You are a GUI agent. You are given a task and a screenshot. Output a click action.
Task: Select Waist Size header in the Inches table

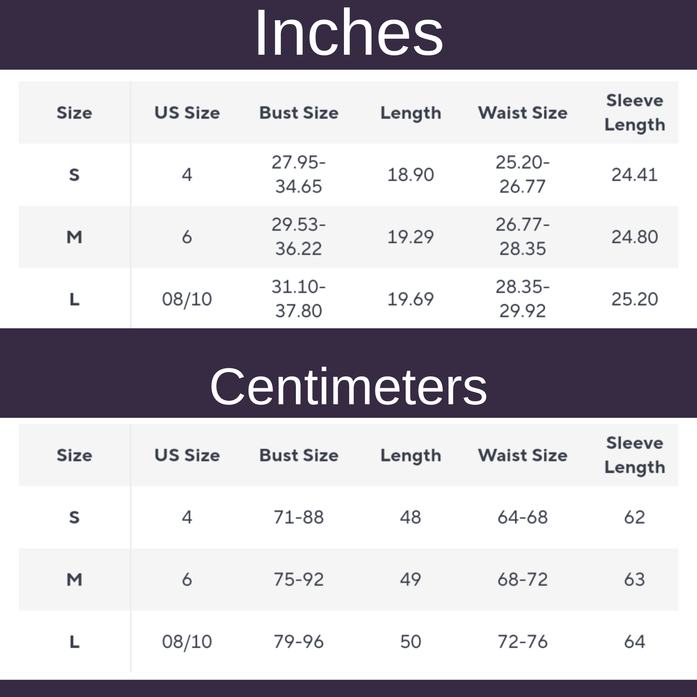pos(522,113)
